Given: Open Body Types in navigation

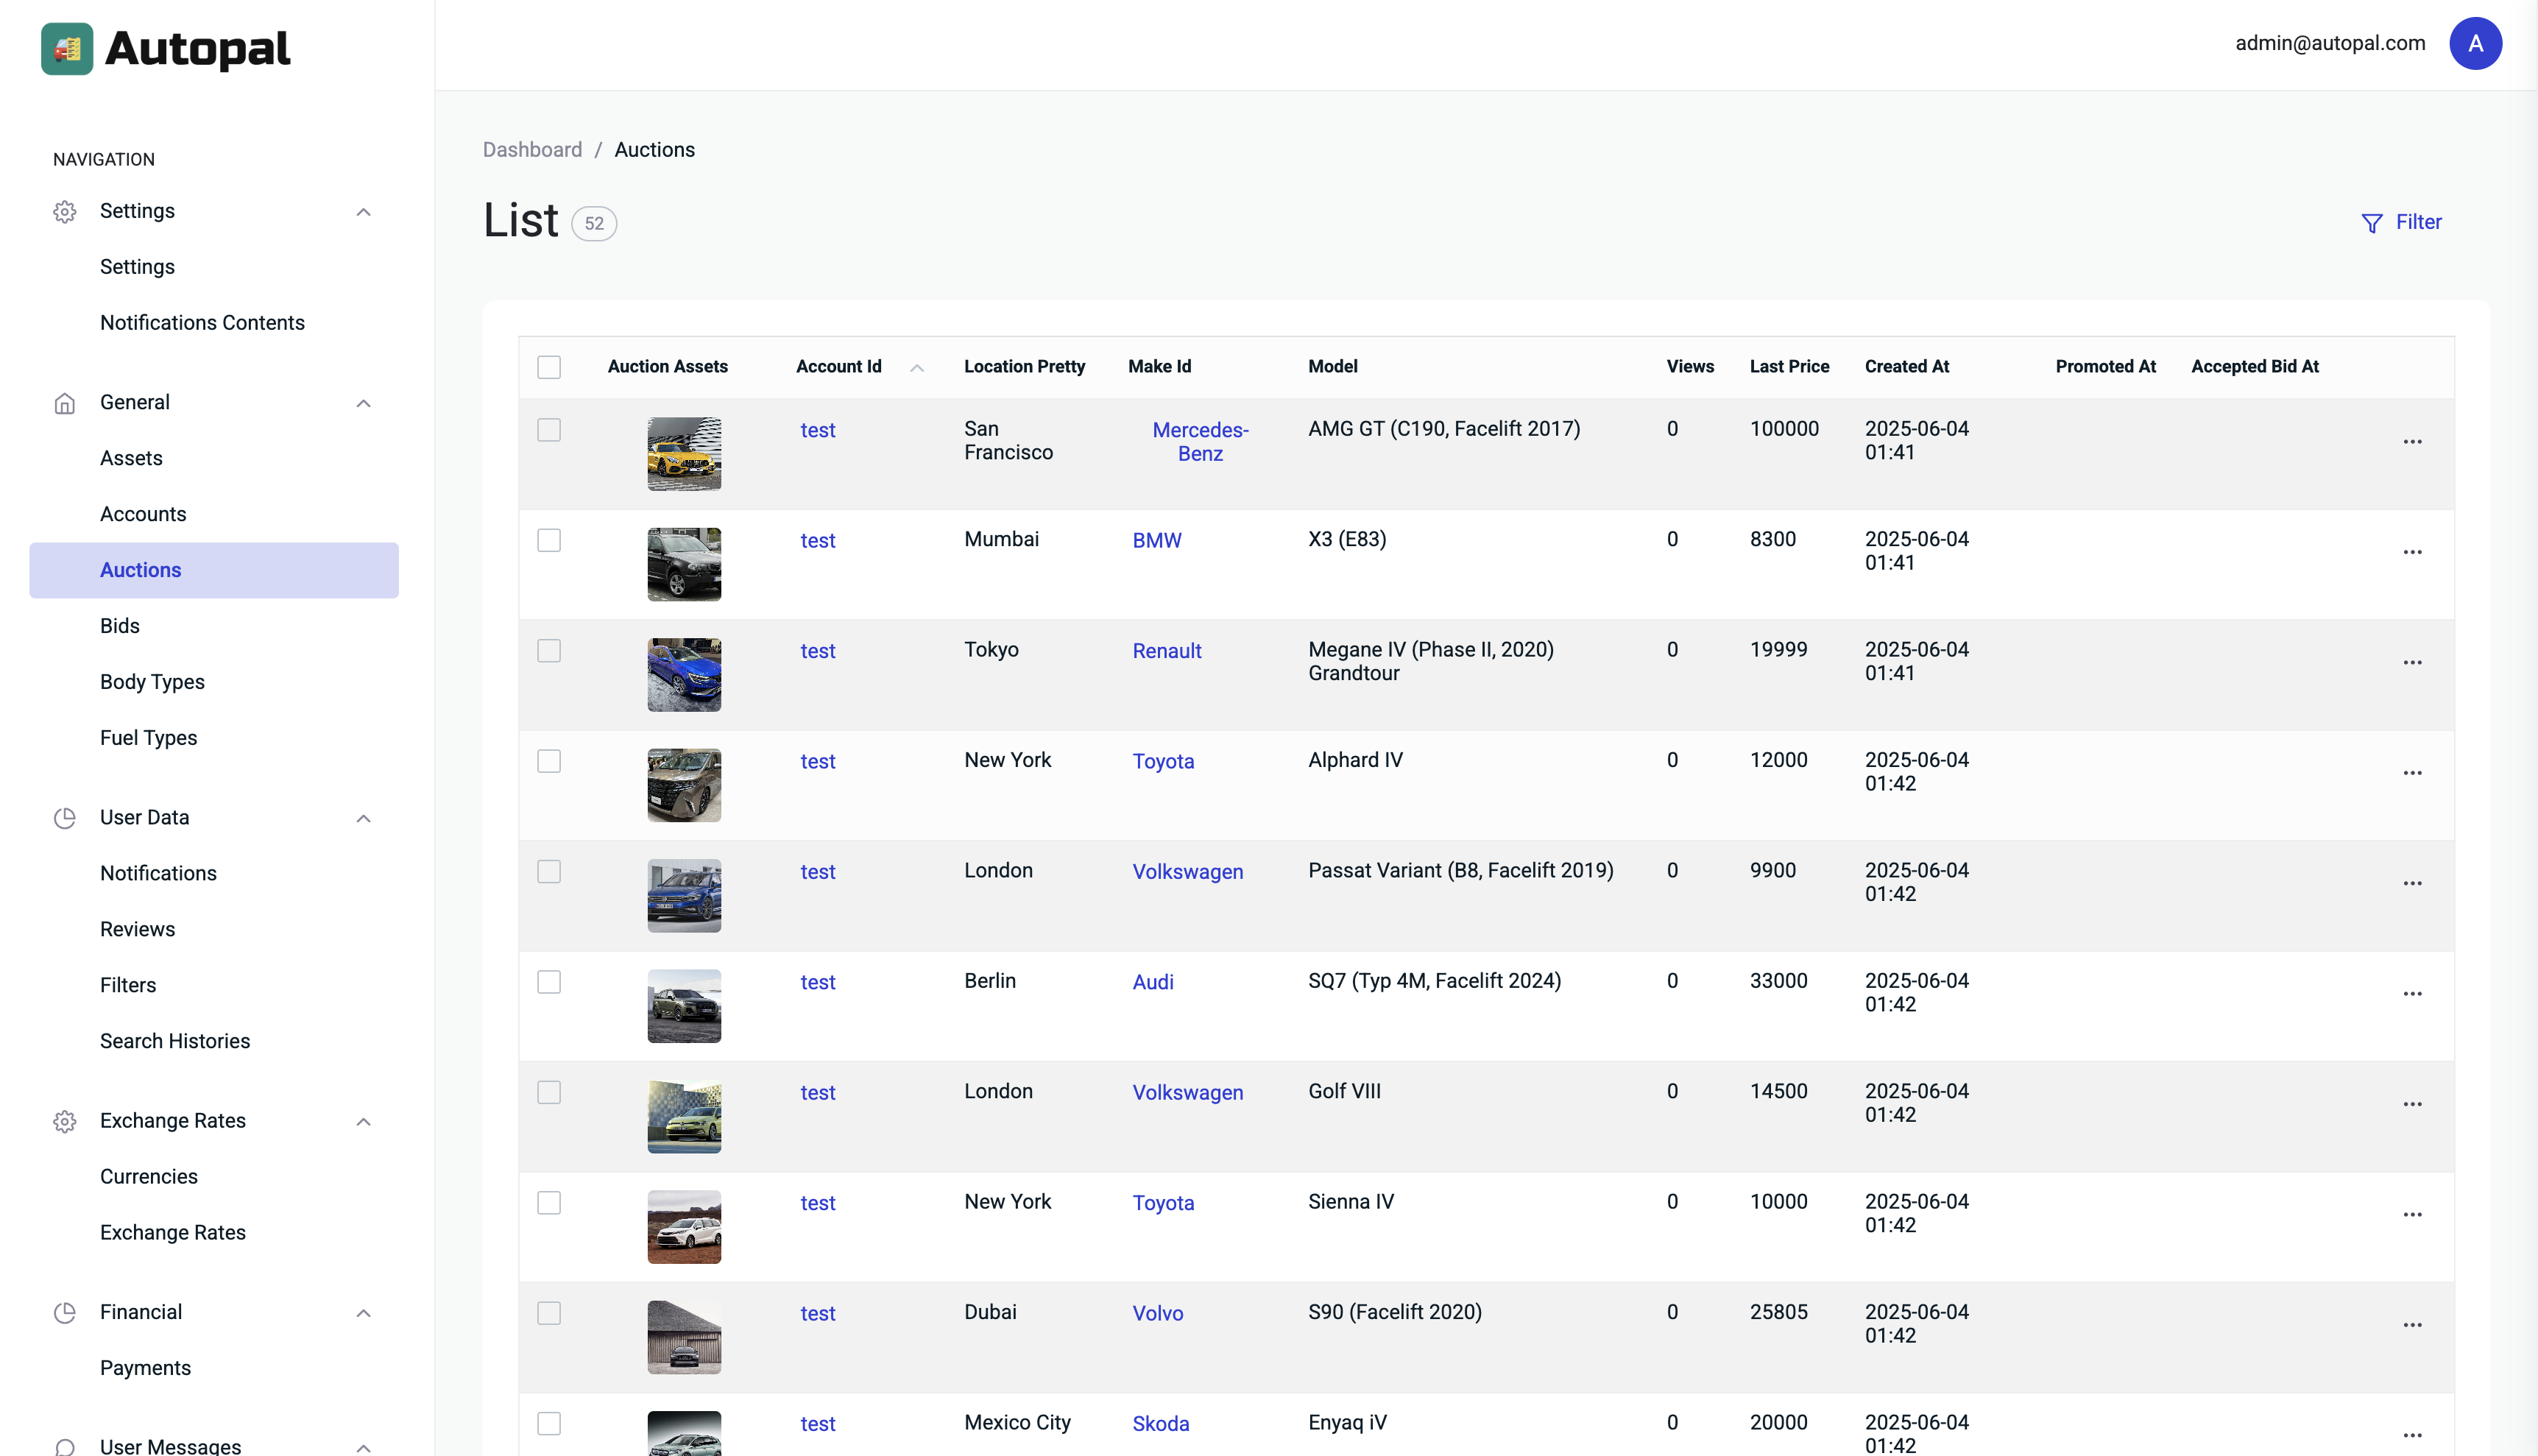Looking at the screenshot, I should coord(152,682).
